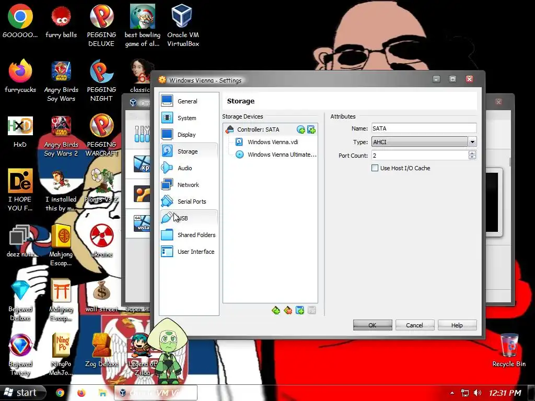Show hidden tray icons arrow
Screen dimensions: 535x401
click(452, 393)
